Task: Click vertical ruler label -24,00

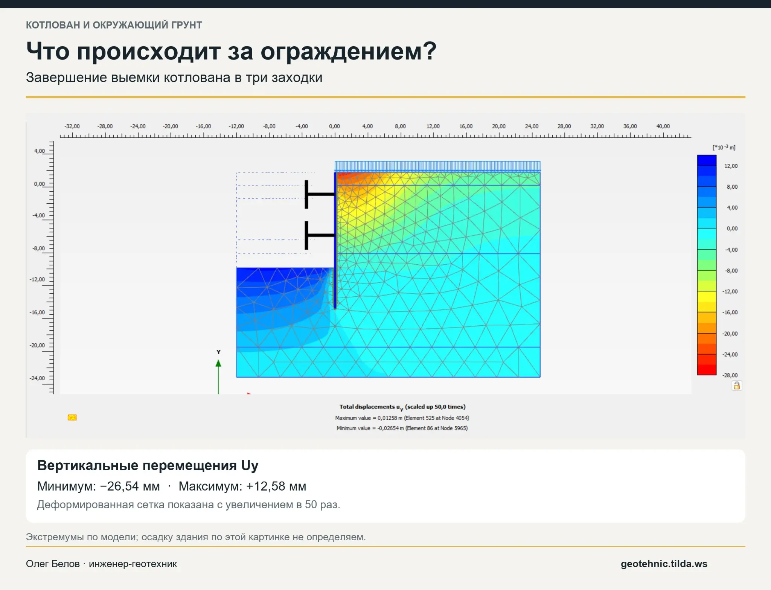Action: click(x=37, y=378)
